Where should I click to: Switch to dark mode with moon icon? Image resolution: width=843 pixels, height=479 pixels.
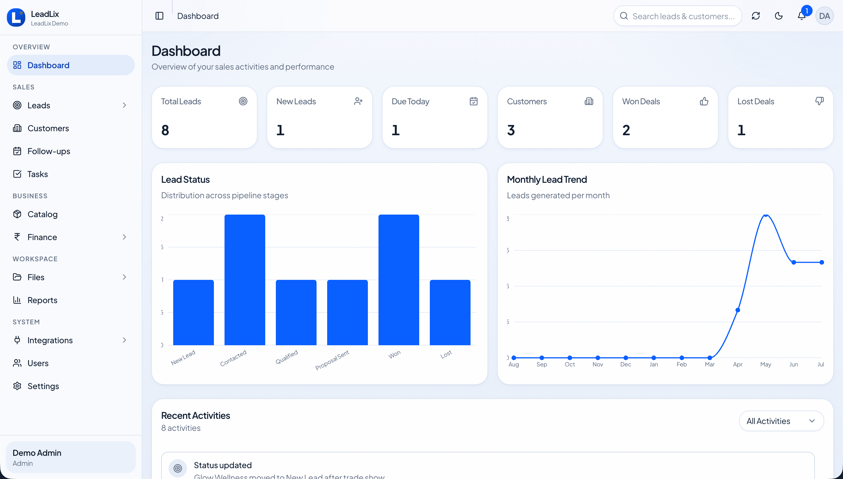coord(779,16)
